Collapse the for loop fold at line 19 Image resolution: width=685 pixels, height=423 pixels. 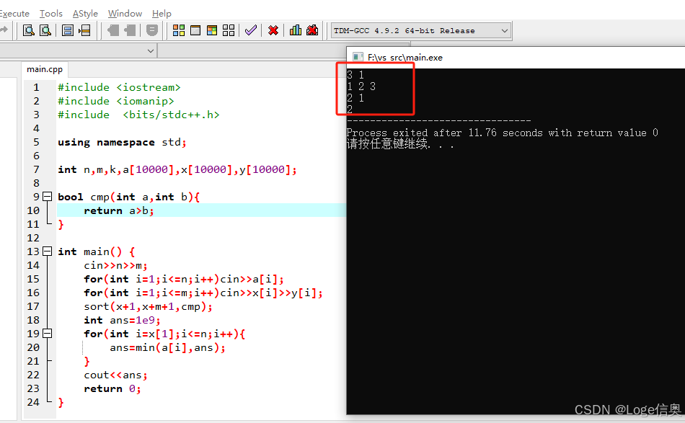(47, 334)
